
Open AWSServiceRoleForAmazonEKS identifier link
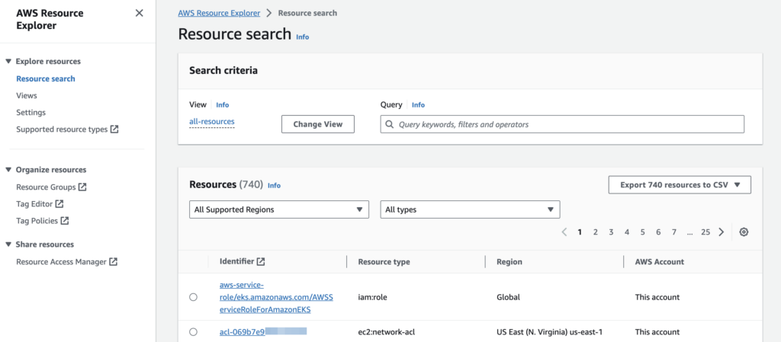[276, 297]
